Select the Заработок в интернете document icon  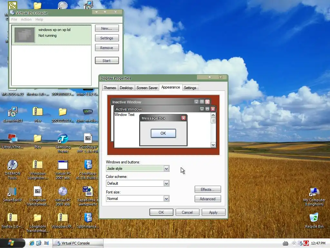[x=88, y=191]
